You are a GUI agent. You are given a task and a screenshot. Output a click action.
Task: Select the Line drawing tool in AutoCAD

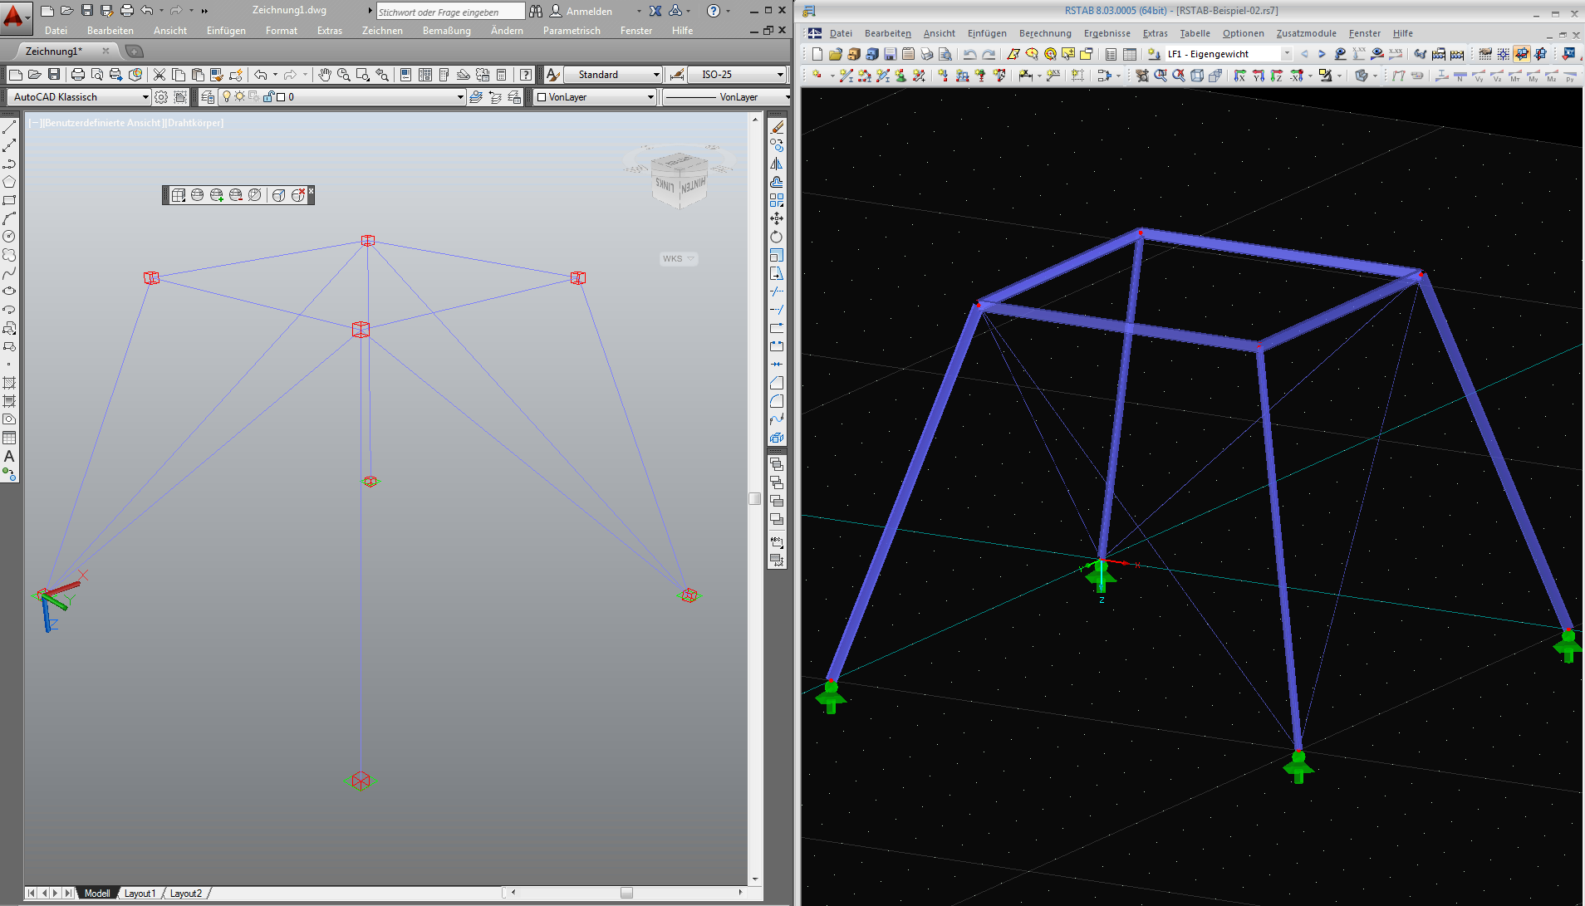pyautogui.click(x=10, y=126)
